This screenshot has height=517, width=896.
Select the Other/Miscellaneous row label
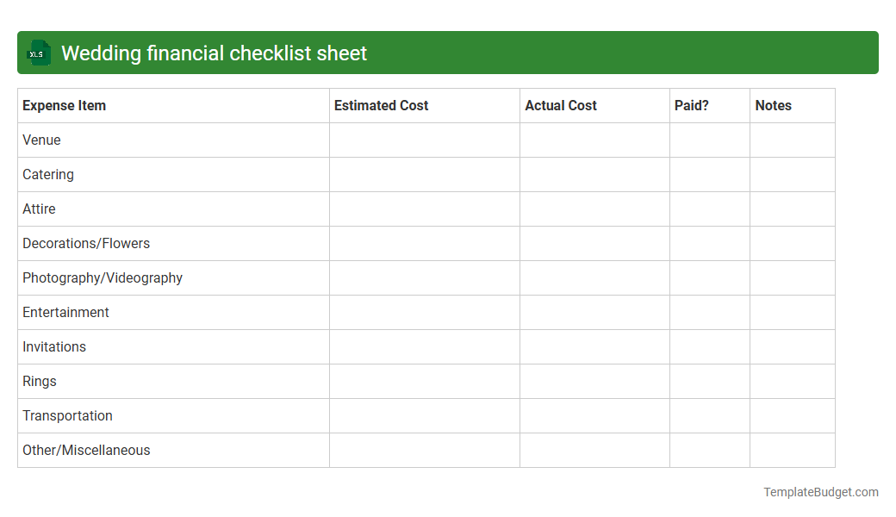(86, 450)
